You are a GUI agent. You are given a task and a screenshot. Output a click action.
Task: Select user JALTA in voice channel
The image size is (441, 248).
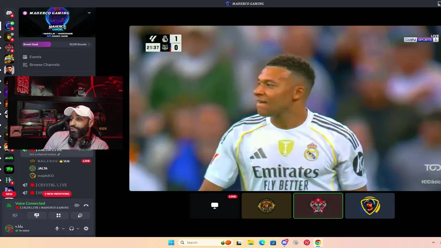(43, 168)
